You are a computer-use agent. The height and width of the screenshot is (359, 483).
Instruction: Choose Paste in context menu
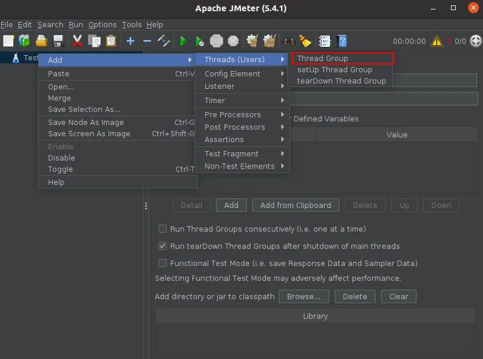[117, 74]
